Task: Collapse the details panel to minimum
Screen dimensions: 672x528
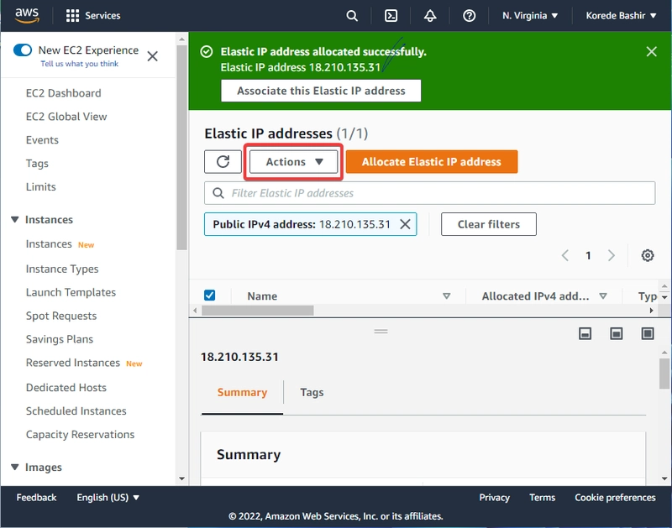Action: pyautogui.click(x=585, y=333)
